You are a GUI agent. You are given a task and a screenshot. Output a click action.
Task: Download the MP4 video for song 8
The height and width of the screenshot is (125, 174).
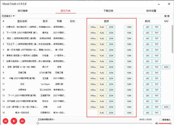[166, 67]
